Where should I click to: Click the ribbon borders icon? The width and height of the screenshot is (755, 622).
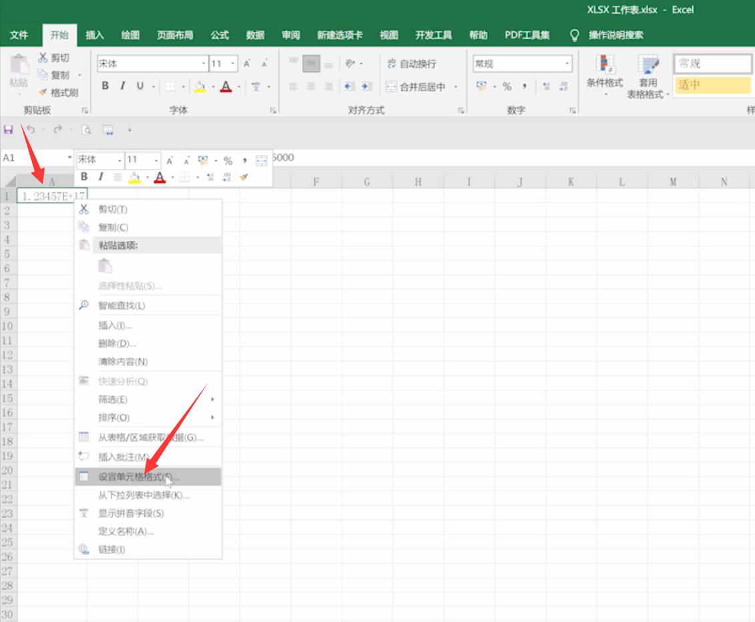(170, 86)
